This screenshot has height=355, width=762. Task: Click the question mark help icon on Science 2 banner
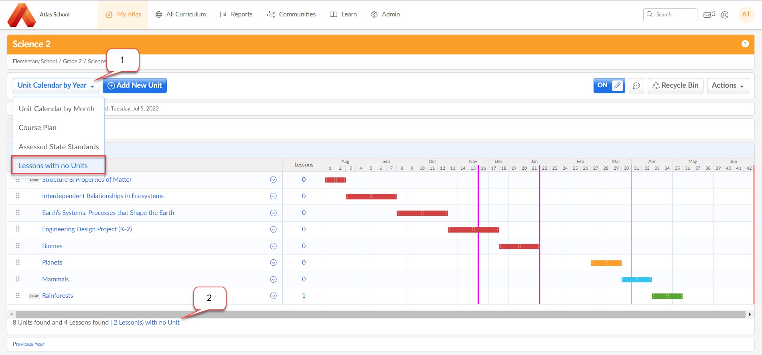pyautogui.click(x=745, y=44)
